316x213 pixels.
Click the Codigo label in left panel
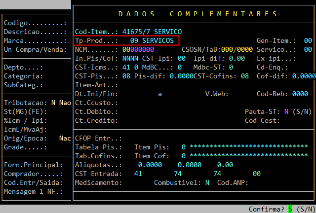point(35,23)
